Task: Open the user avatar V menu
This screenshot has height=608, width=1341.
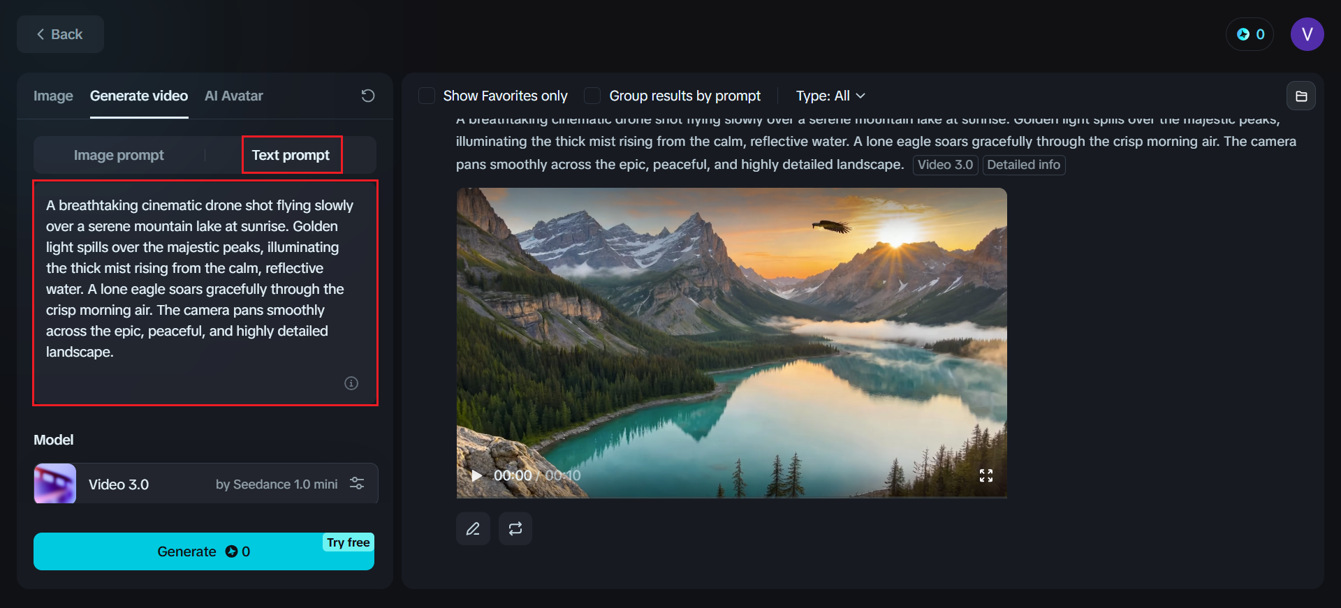Action: (x=1307, y=34)
